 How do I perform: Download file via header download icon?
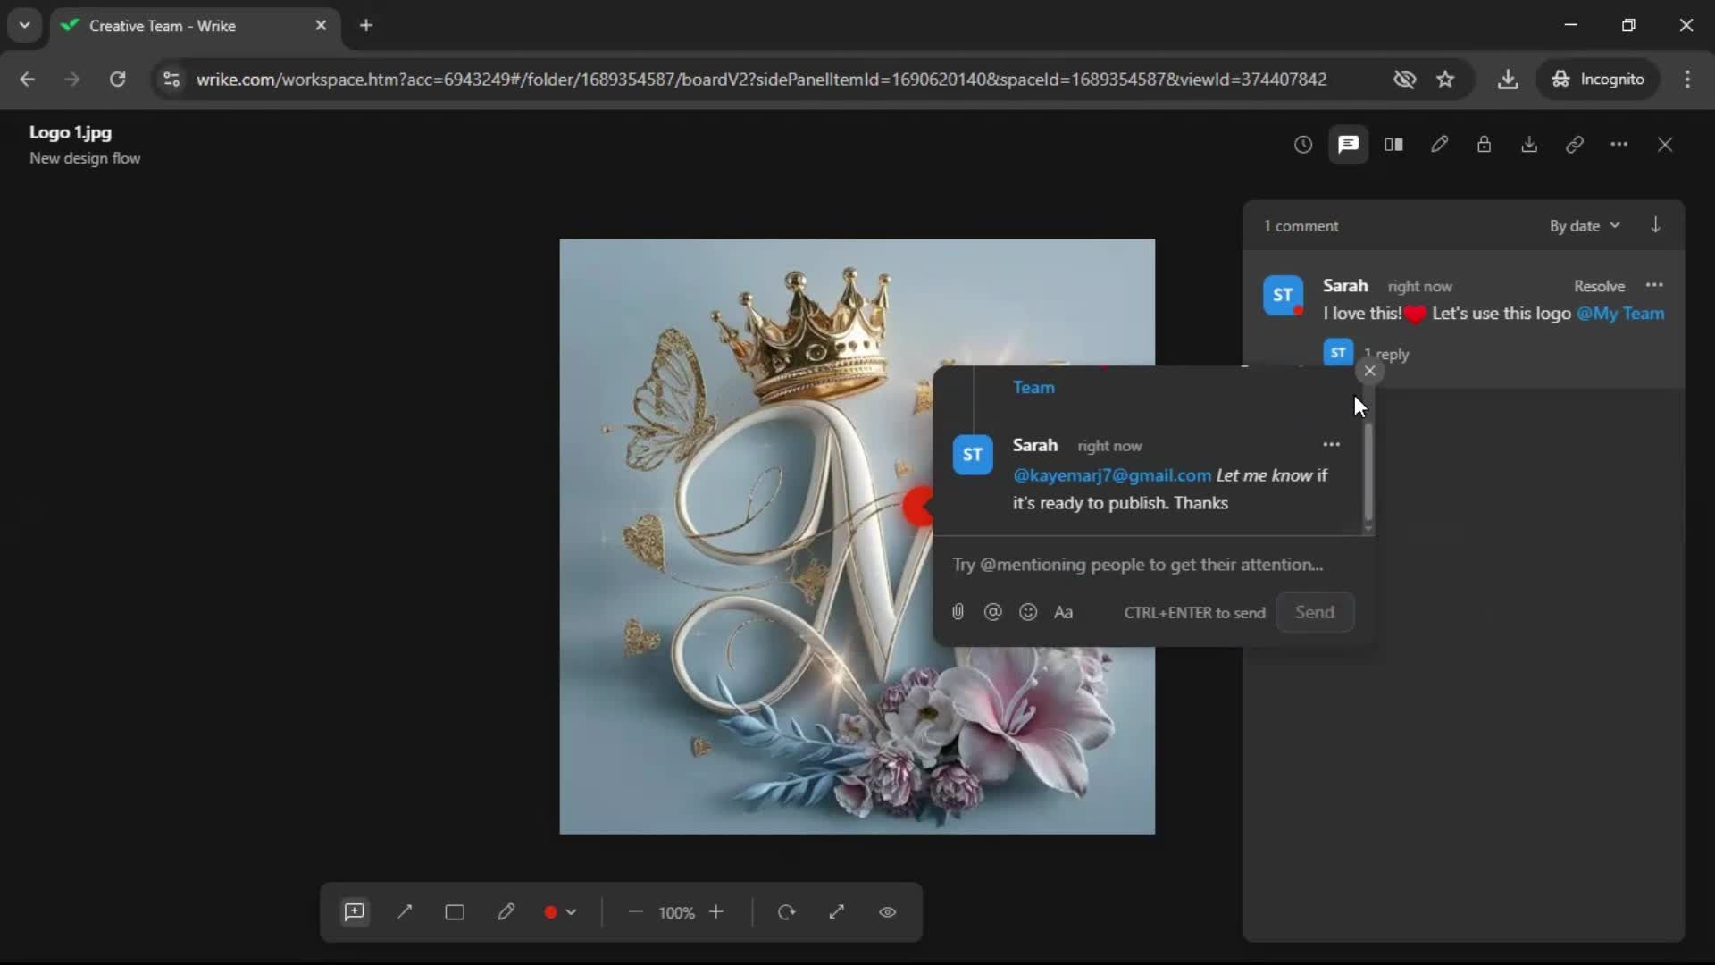pyautogui.click(x=1529, y=145)
